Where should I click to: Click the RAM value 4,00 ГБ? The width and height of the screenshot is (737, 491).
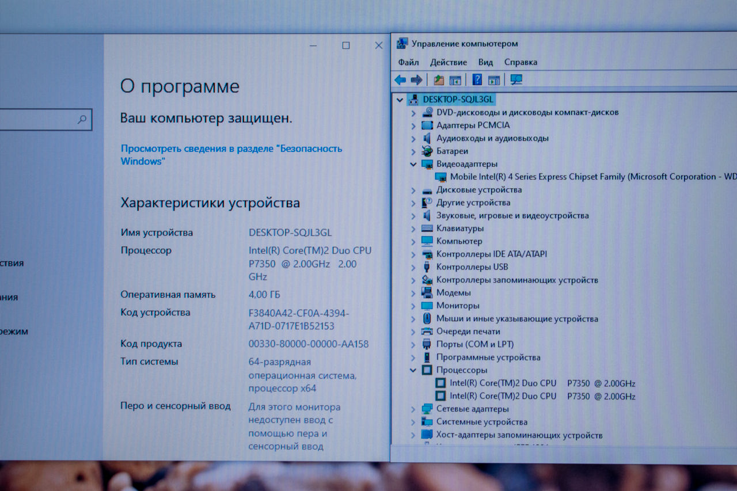(264, 295)
